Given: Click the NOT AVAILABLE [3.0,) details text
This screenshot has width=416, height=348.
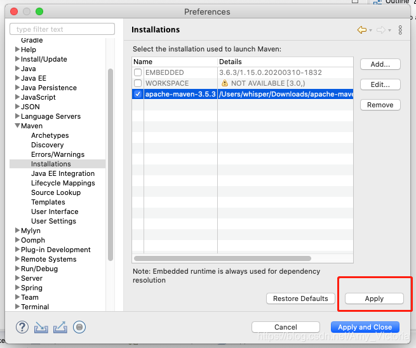Looking at the screenshot, I should tap(268, 83).
